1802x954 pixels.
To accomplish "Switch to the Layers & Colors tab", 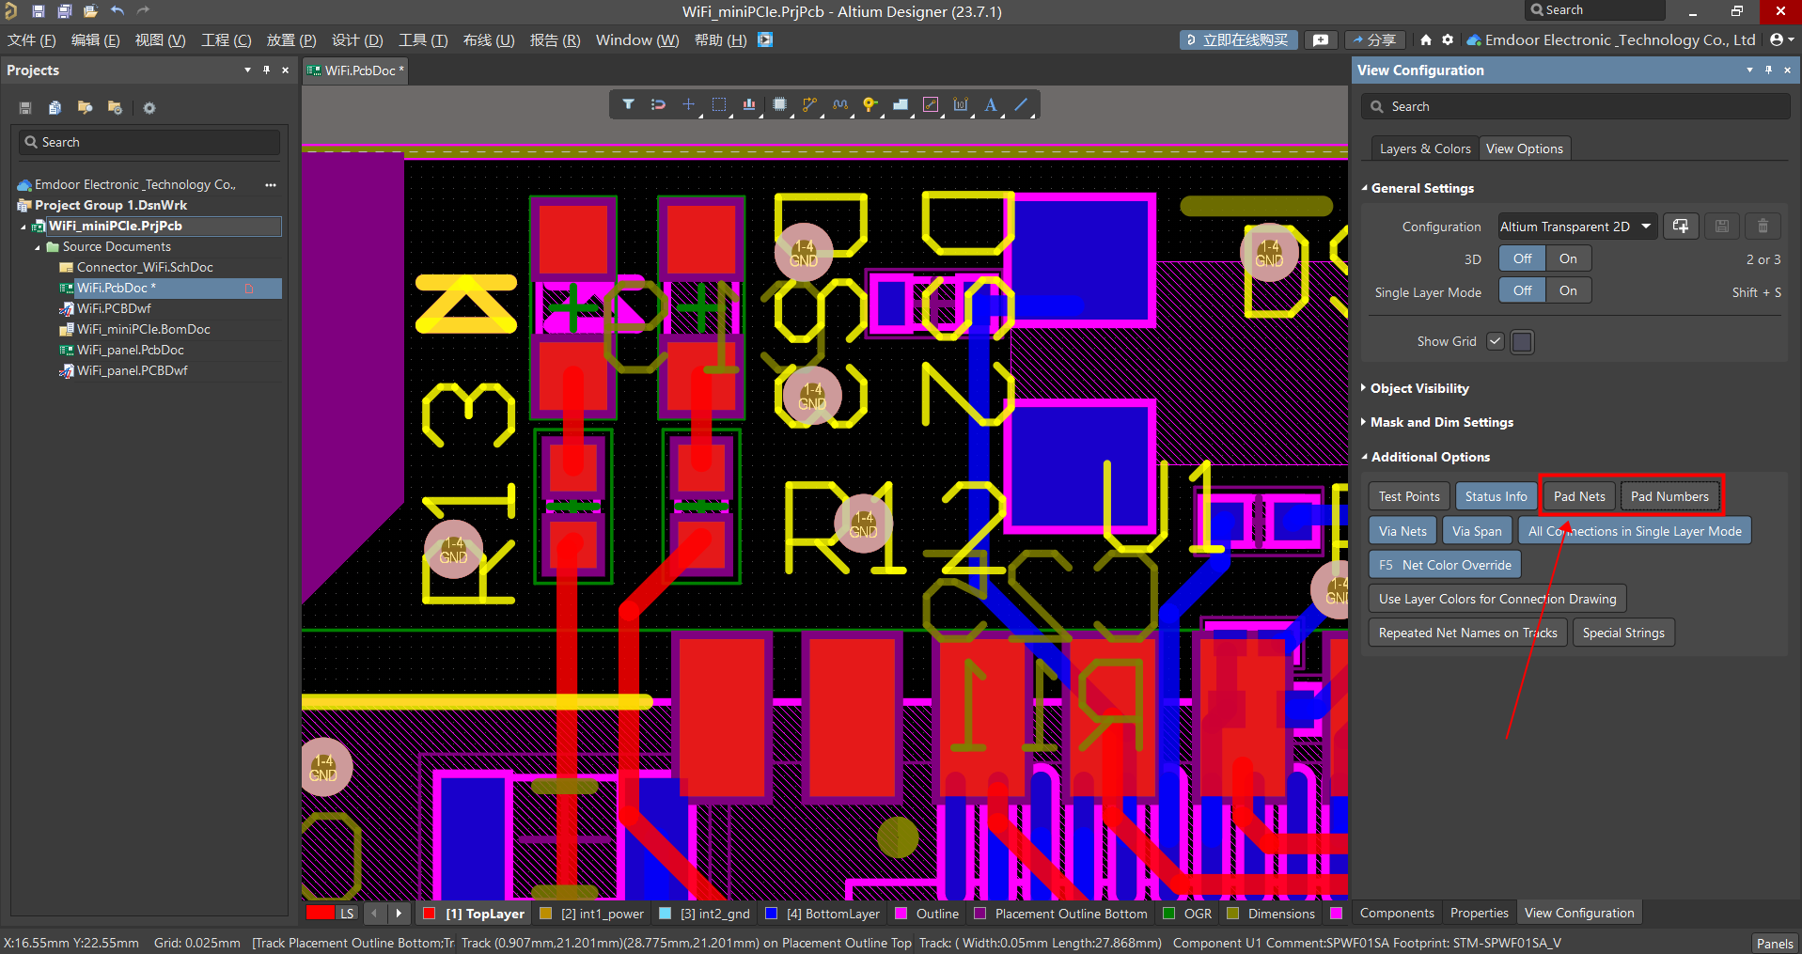I will pyautogui.click(x=1424, y=149).
